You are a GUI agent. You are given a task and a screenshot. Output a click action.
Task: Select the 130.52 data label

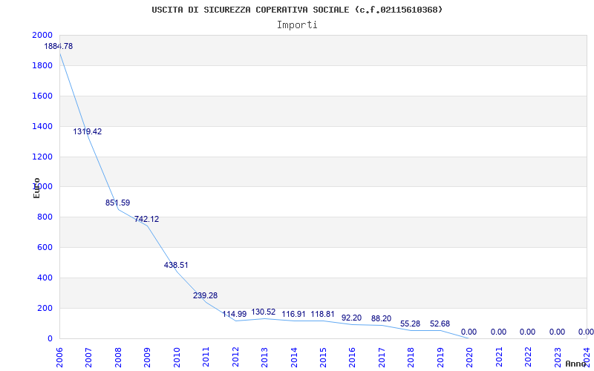[x=264, y=312]
